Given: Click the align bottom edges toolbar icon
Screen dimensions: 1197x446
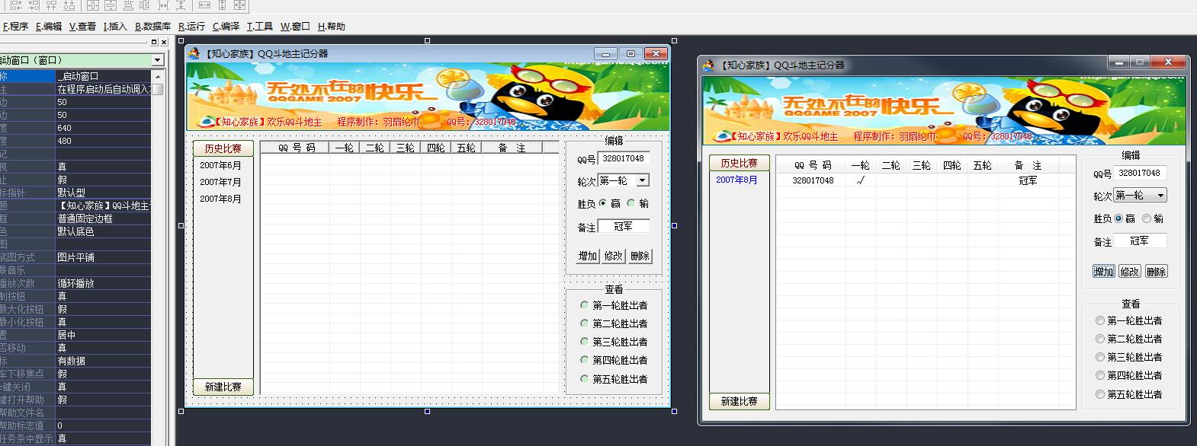Looking at the screenshot, I should pos(69,5).
